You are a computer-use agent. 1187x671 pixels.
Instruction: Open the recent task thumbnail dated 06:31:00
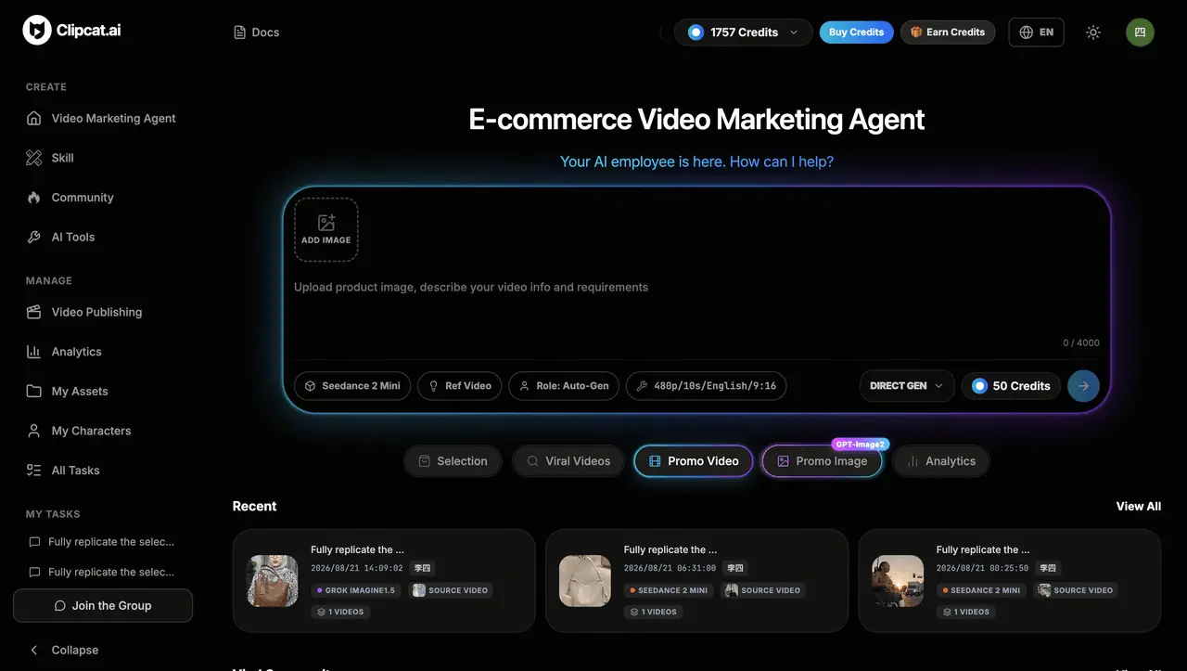pos(585,581)
